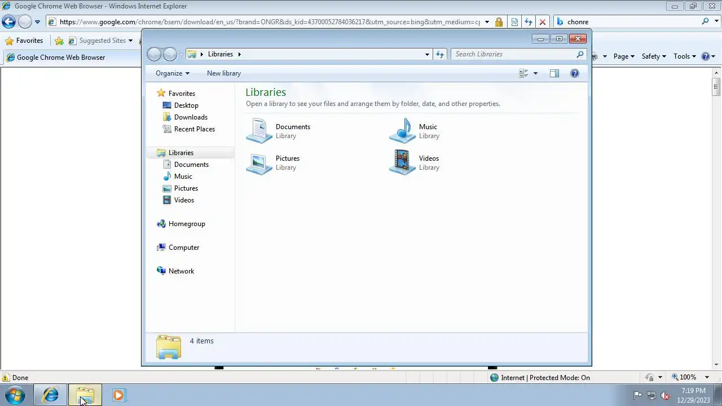Click the Libraries breadcrumb segment

221,54
